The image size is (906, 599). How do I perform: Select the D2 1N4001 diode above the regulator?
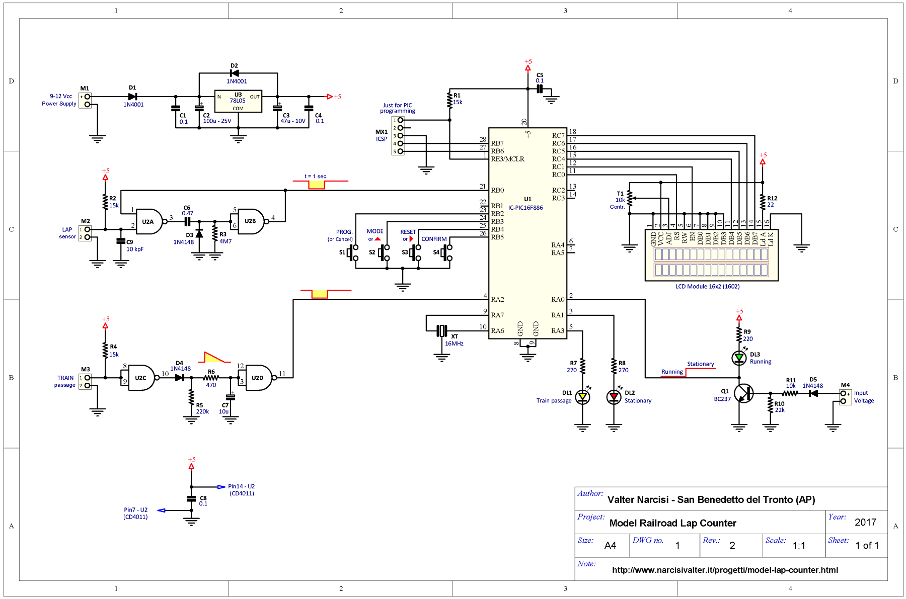[x=234, y=73]
